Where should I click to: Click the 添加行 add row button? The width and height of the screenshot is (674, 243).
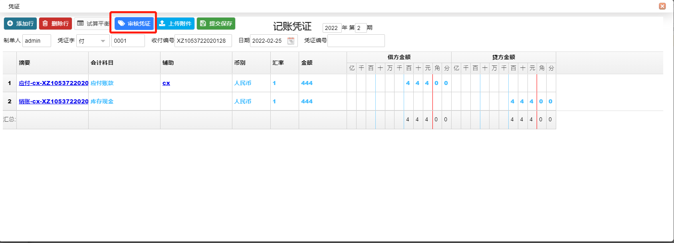pos(20,24)
